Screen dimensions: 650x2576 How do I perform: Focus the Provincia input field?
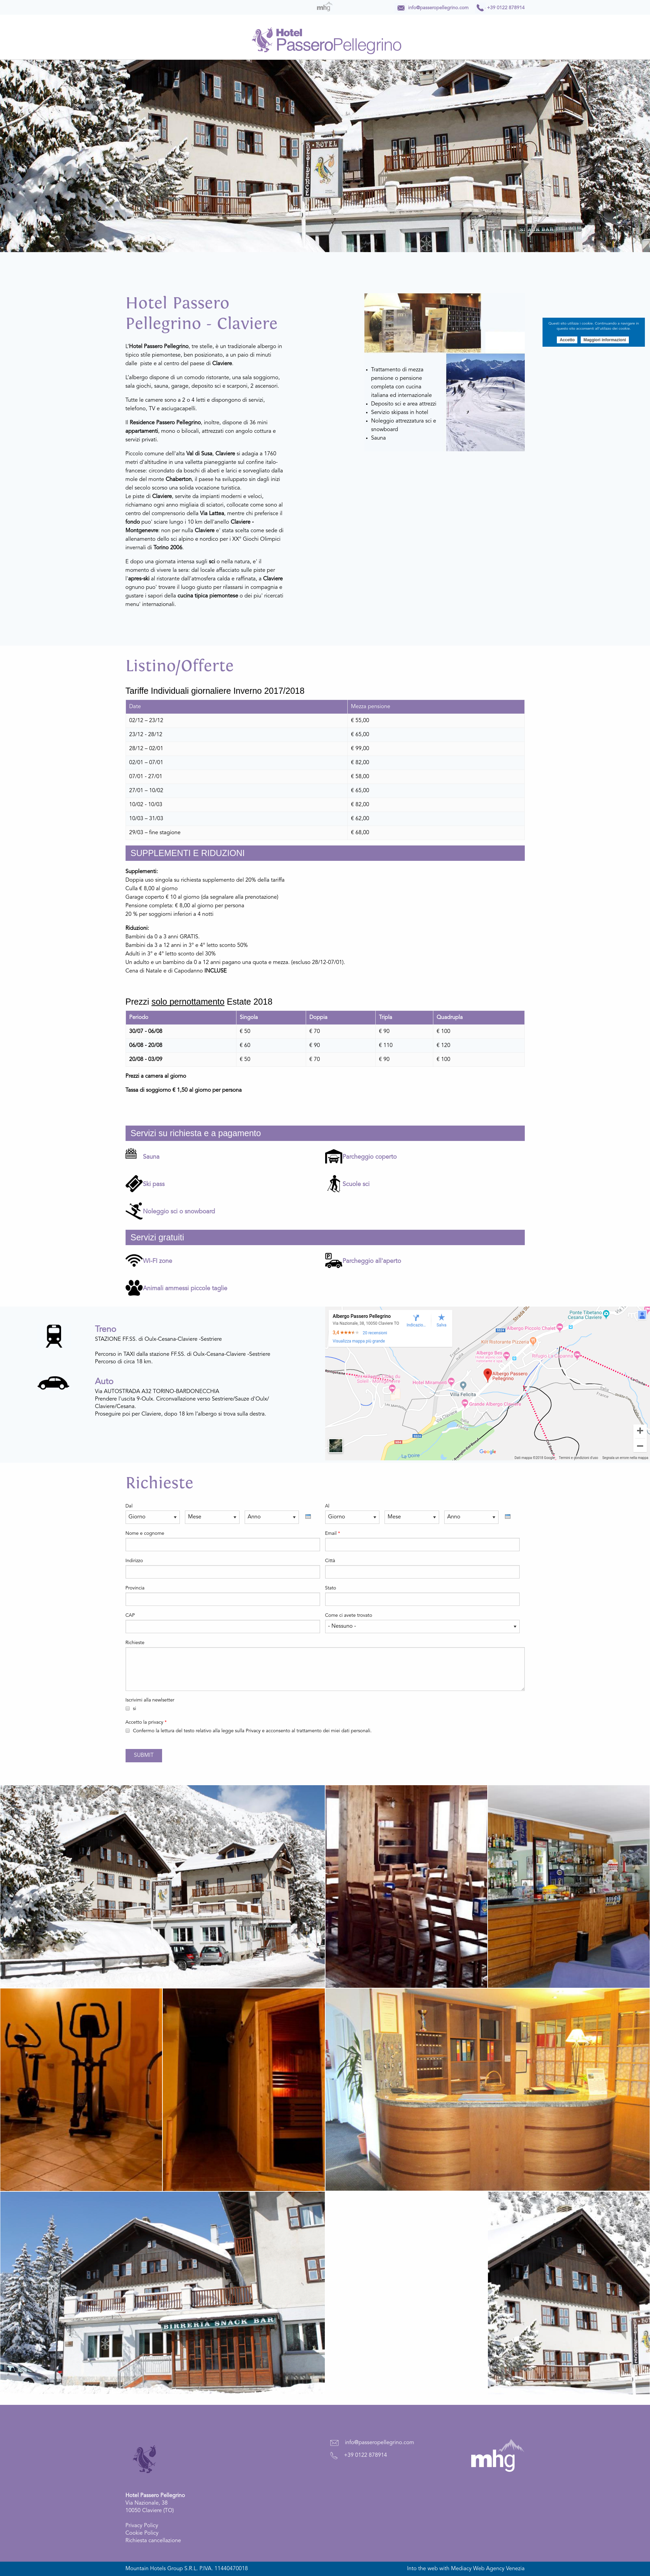click(223, 1599)
